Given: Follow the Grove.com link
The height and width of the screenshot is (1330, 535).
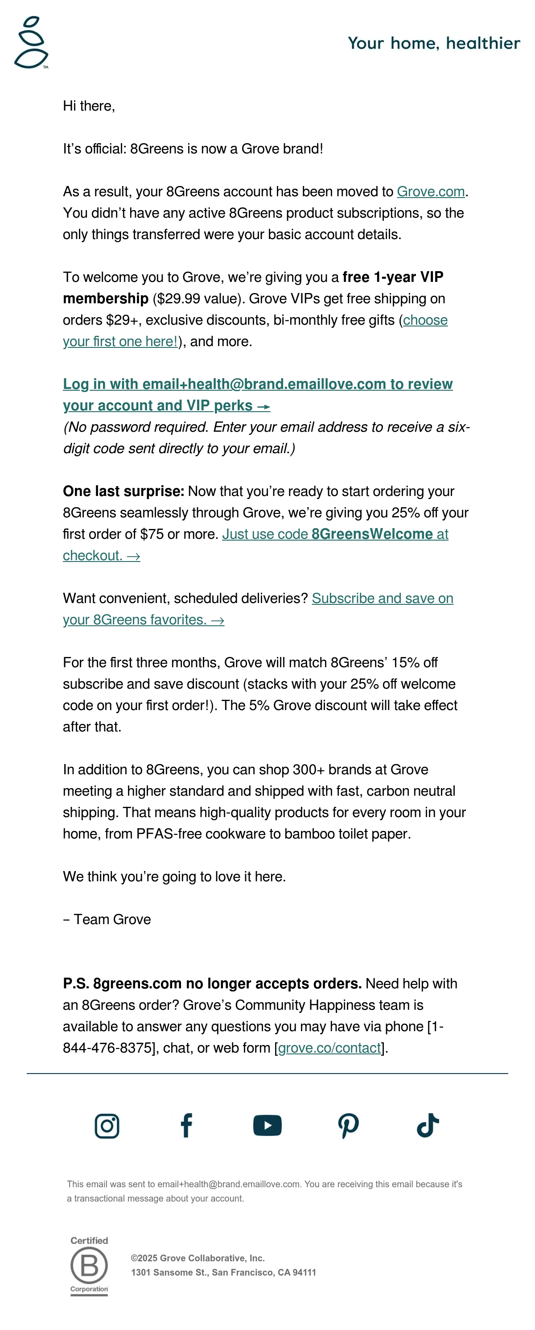Looking at the screenshot, I should point(431,191).
